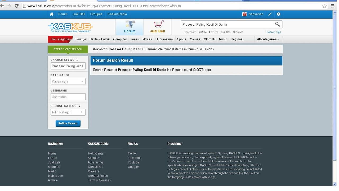Open Search Tips link

[274, 32]
